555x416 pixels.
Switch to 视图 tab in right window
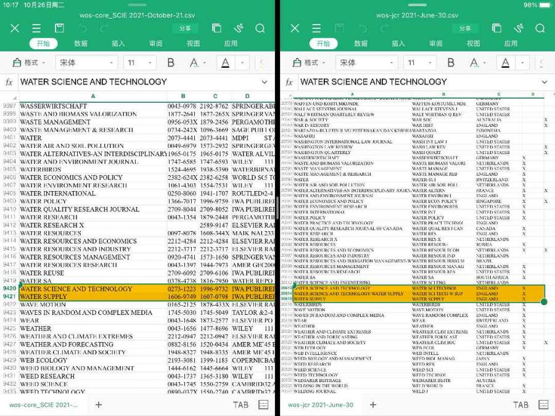tap(474, 44)
